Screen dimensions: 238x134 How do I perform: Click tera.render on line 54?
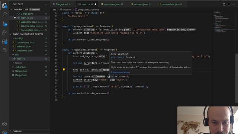click(100, 86)
